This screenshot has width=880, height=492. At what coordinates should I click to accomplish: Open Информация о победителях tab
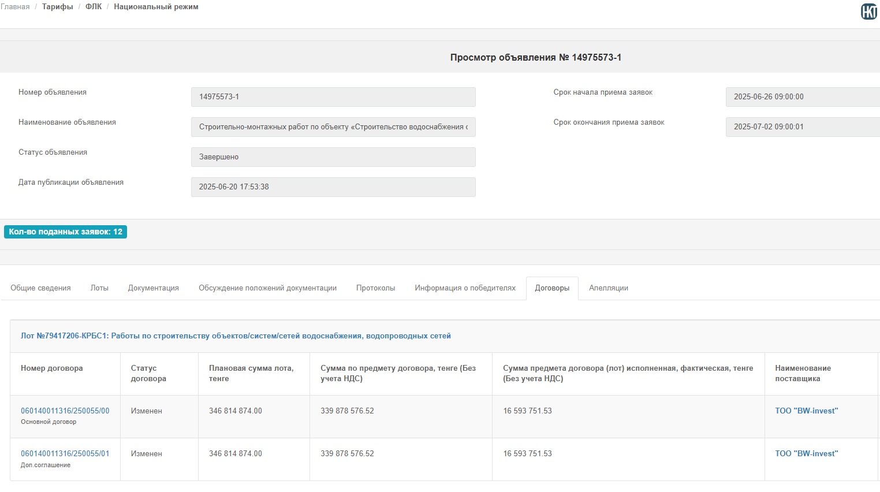(x=465, y=288)
